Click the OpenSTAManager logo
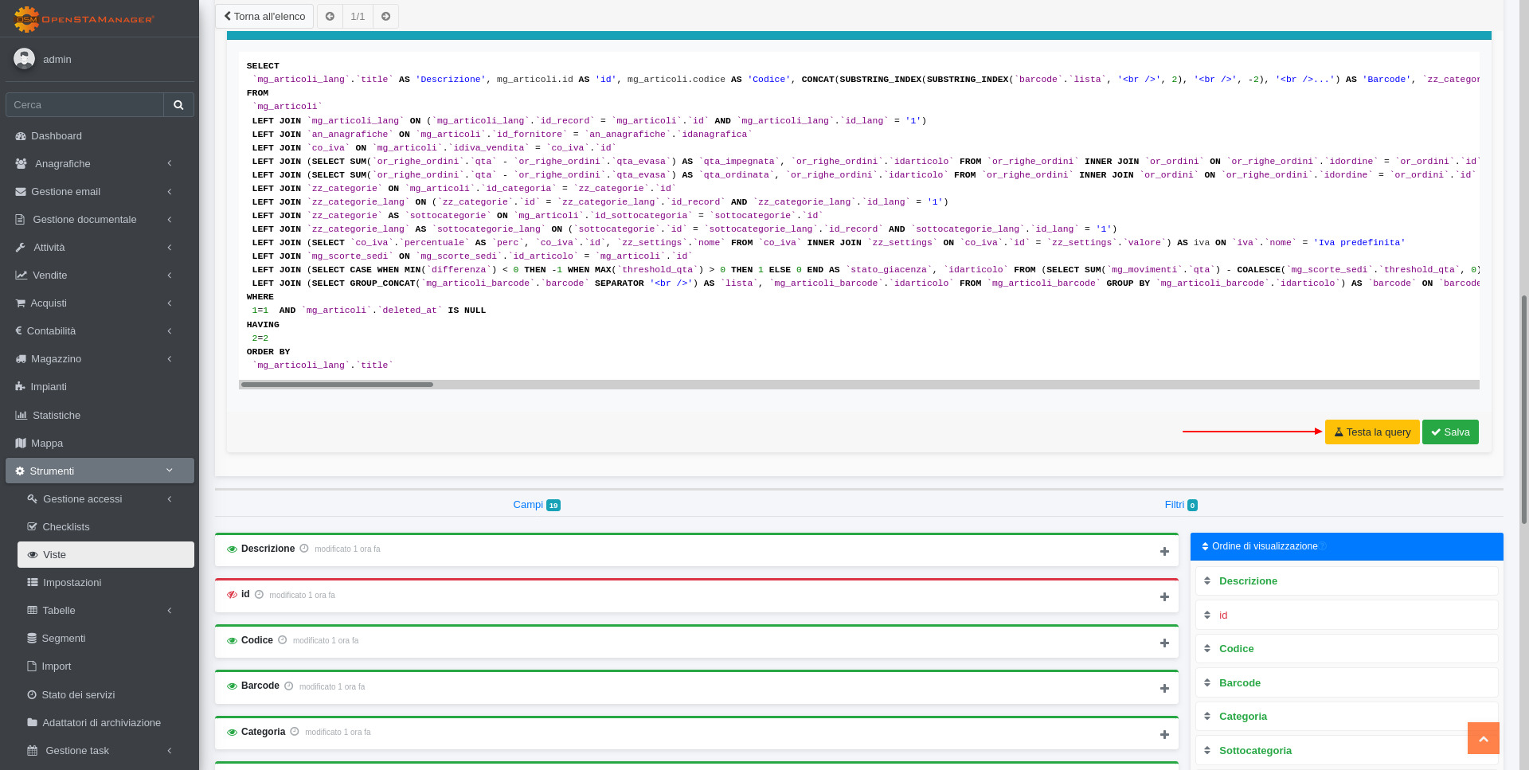The image size is (1529, 770). (84, 18)
